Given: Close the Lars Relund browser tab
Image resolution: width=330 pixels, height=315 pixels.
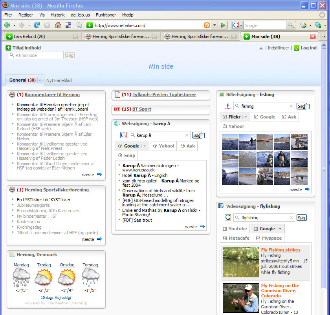Looking at the screenshot, I should point(75,36).
